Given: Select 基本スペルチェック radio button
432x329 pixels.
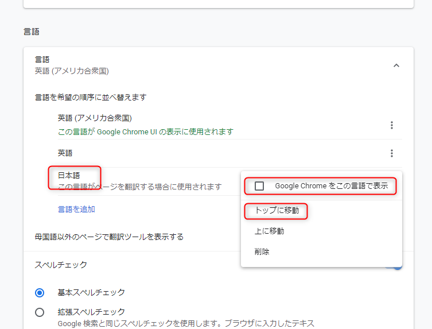Looking at the screenshot, I should pyautogui.click(x=40, y=293).
